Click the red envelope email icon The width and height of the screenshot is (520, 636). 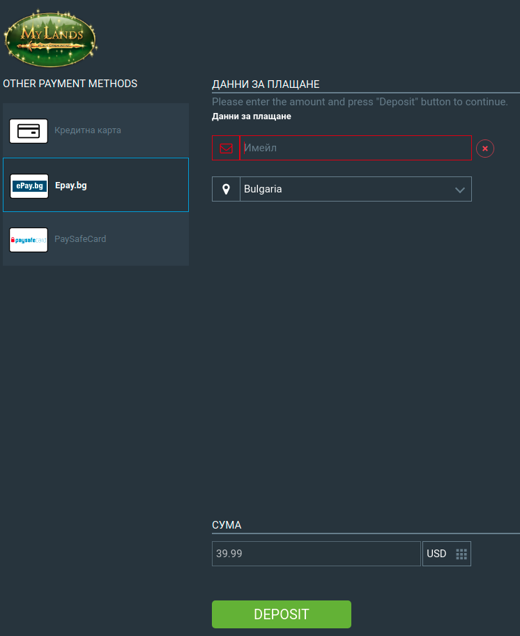click(x=226, y=148)
